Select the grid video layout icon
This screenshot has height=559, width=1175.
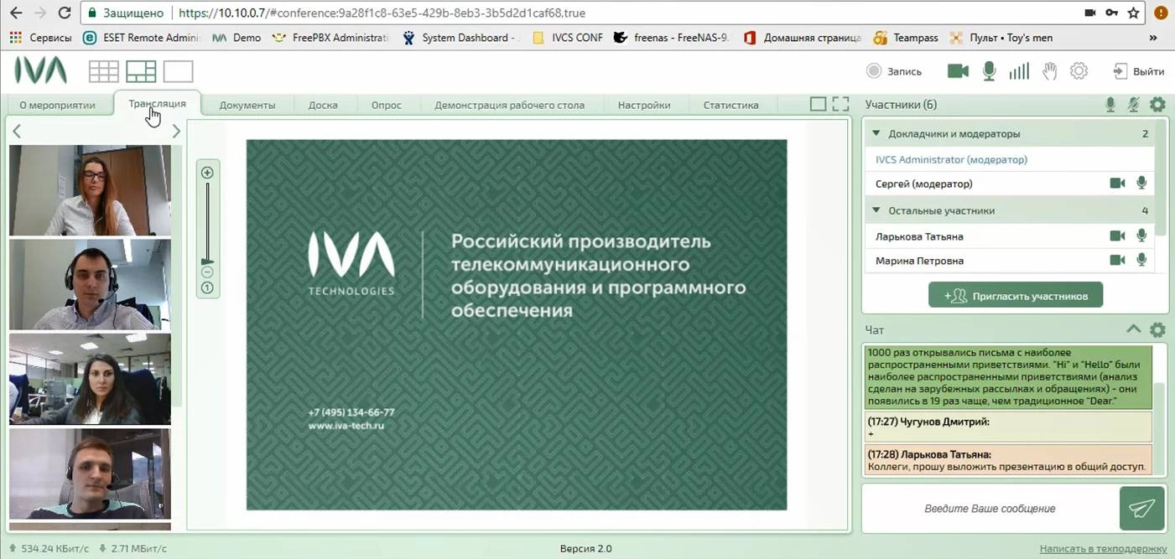[x=104, y=71]
